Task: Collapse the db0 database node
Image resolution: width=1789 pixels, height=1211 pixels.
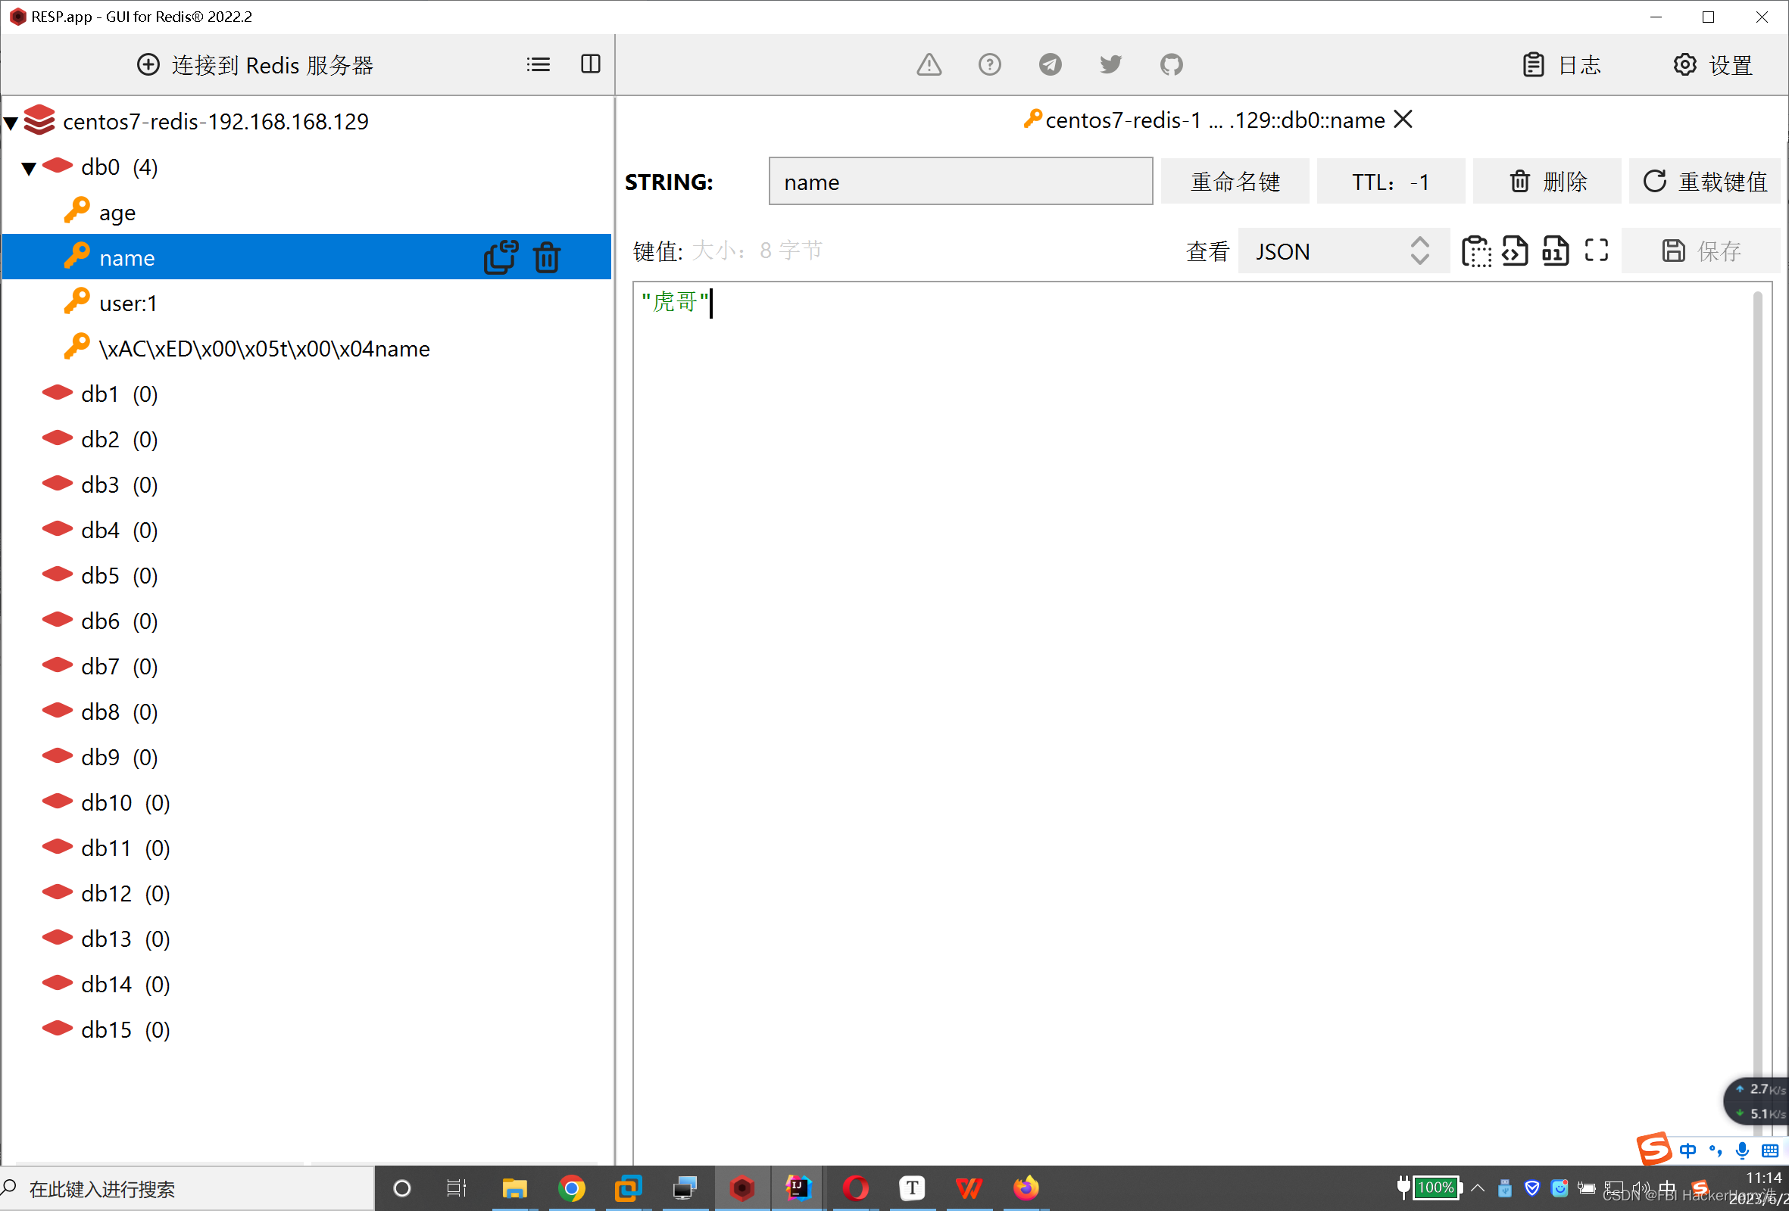Action: tap(30, 168)
